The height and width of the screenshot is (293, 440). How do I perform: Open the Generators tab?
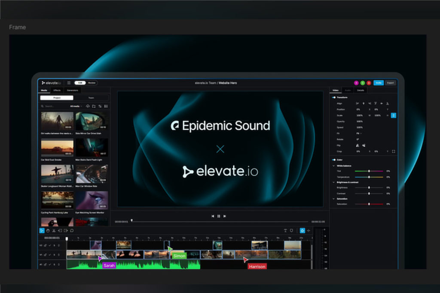pyautogui.click(x=72, y=90)
